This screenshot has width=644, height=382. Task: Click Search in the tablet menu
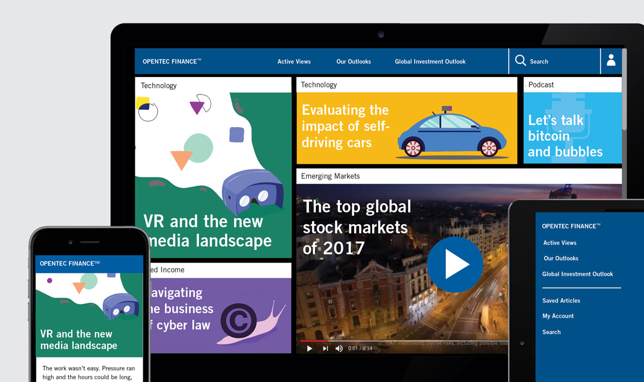pyautogui.click(x=551, y=332)
